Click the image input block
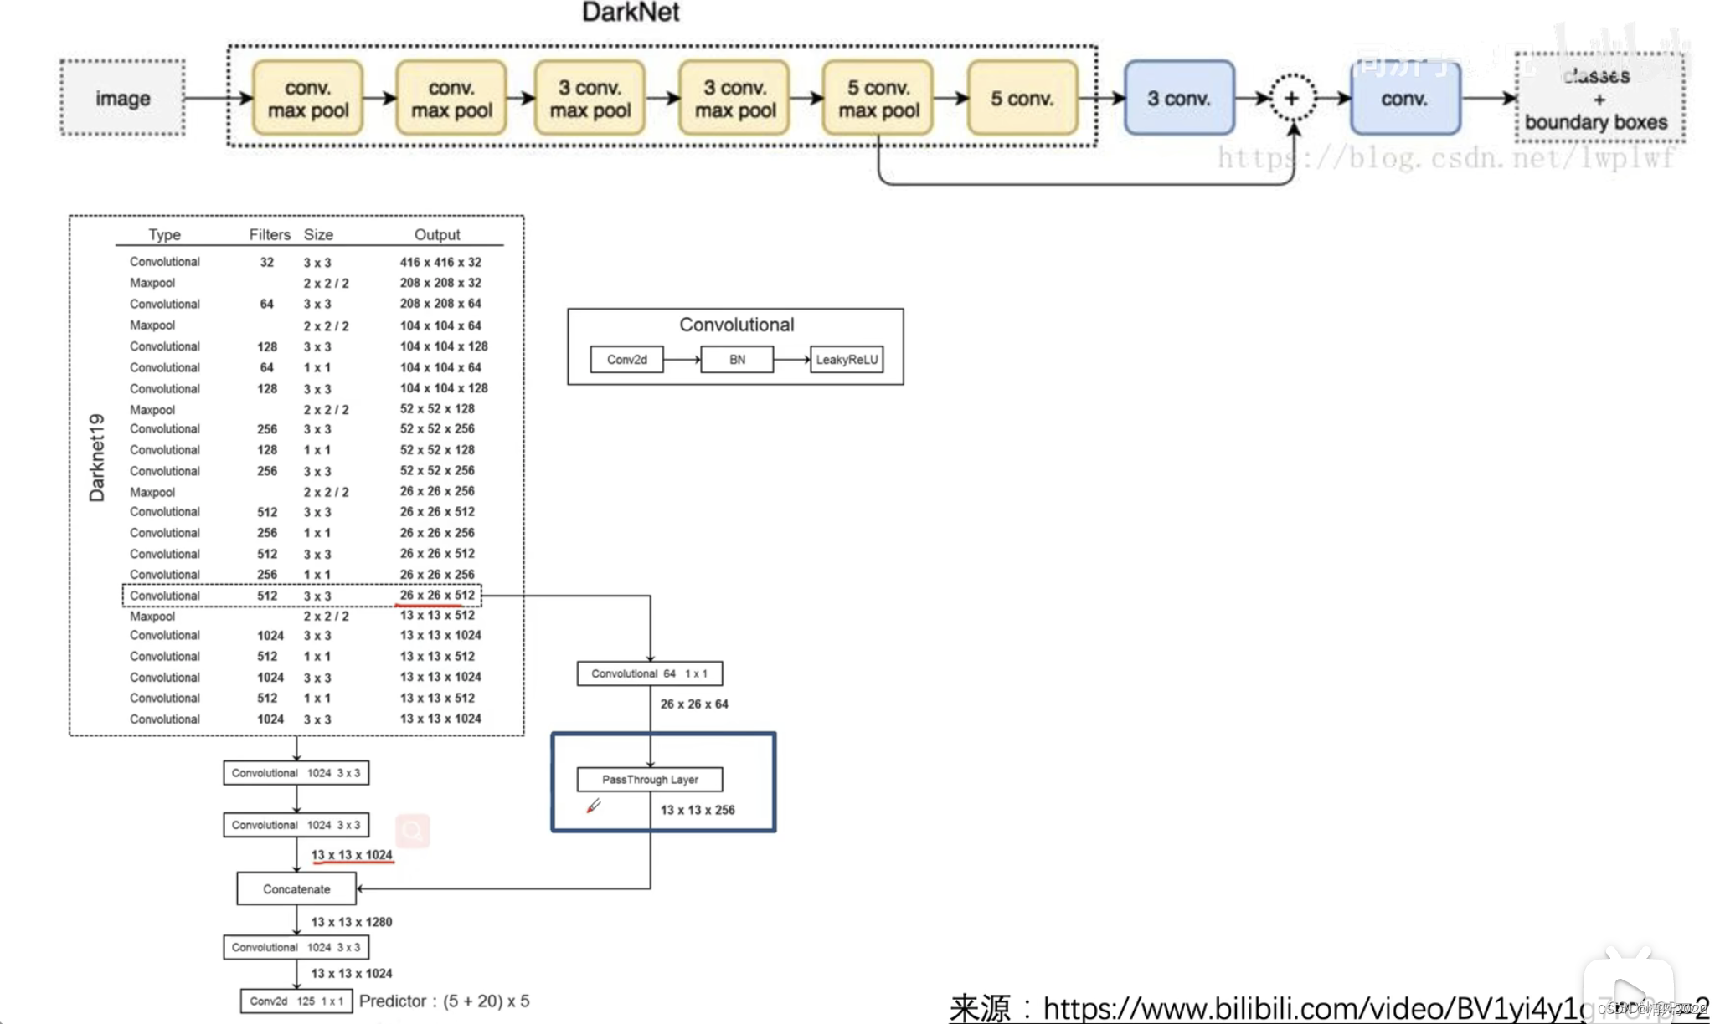The height and width of the screenshot is (1024, 1720). 122,98
